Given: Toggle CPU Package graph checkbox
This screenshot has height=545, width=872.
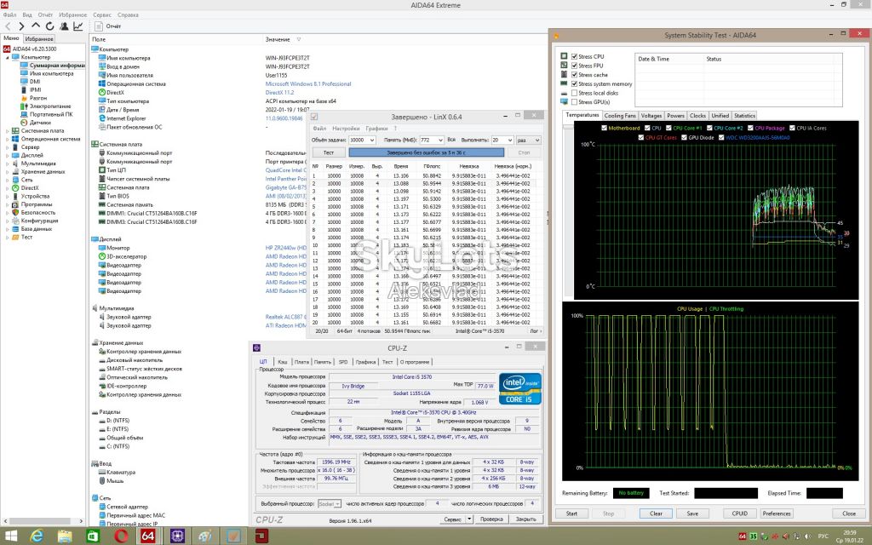Looking at the screenshot, I should pyautogui.click(x=751, y=128).
